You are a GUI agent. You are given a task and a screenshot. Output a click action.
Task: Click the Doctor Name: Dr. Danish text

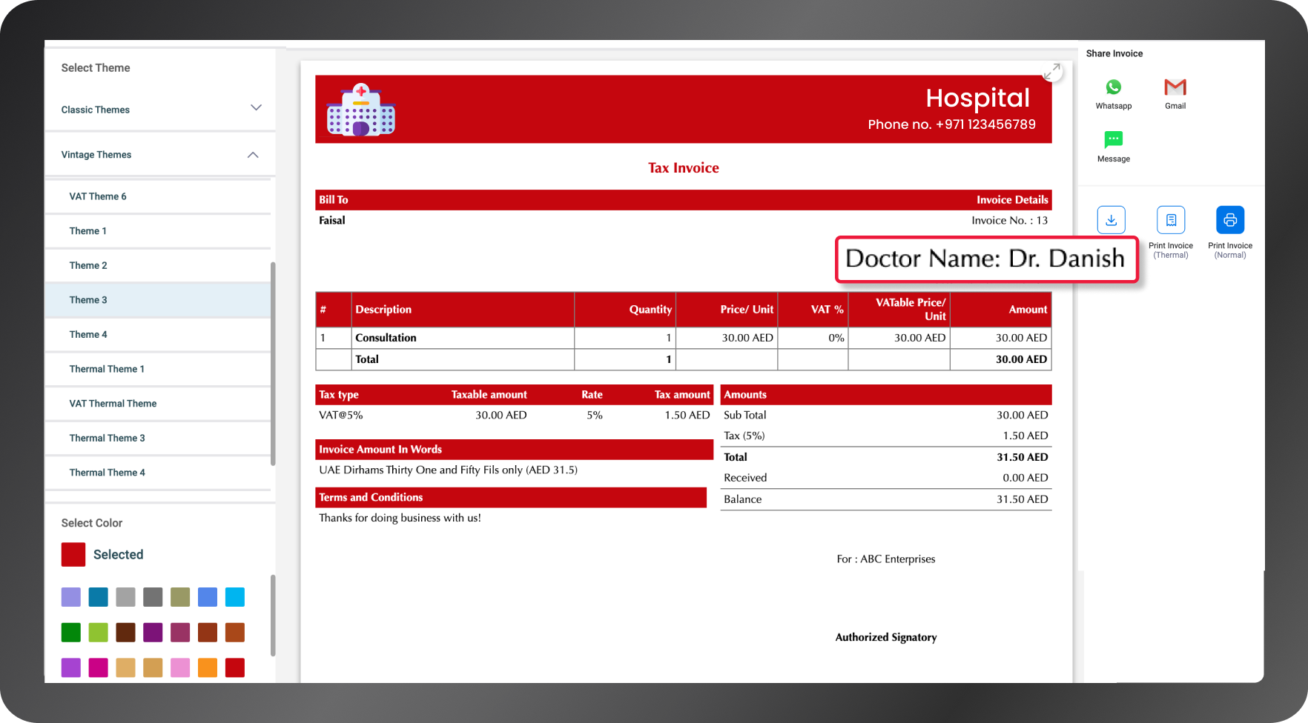tap(986, 259)
